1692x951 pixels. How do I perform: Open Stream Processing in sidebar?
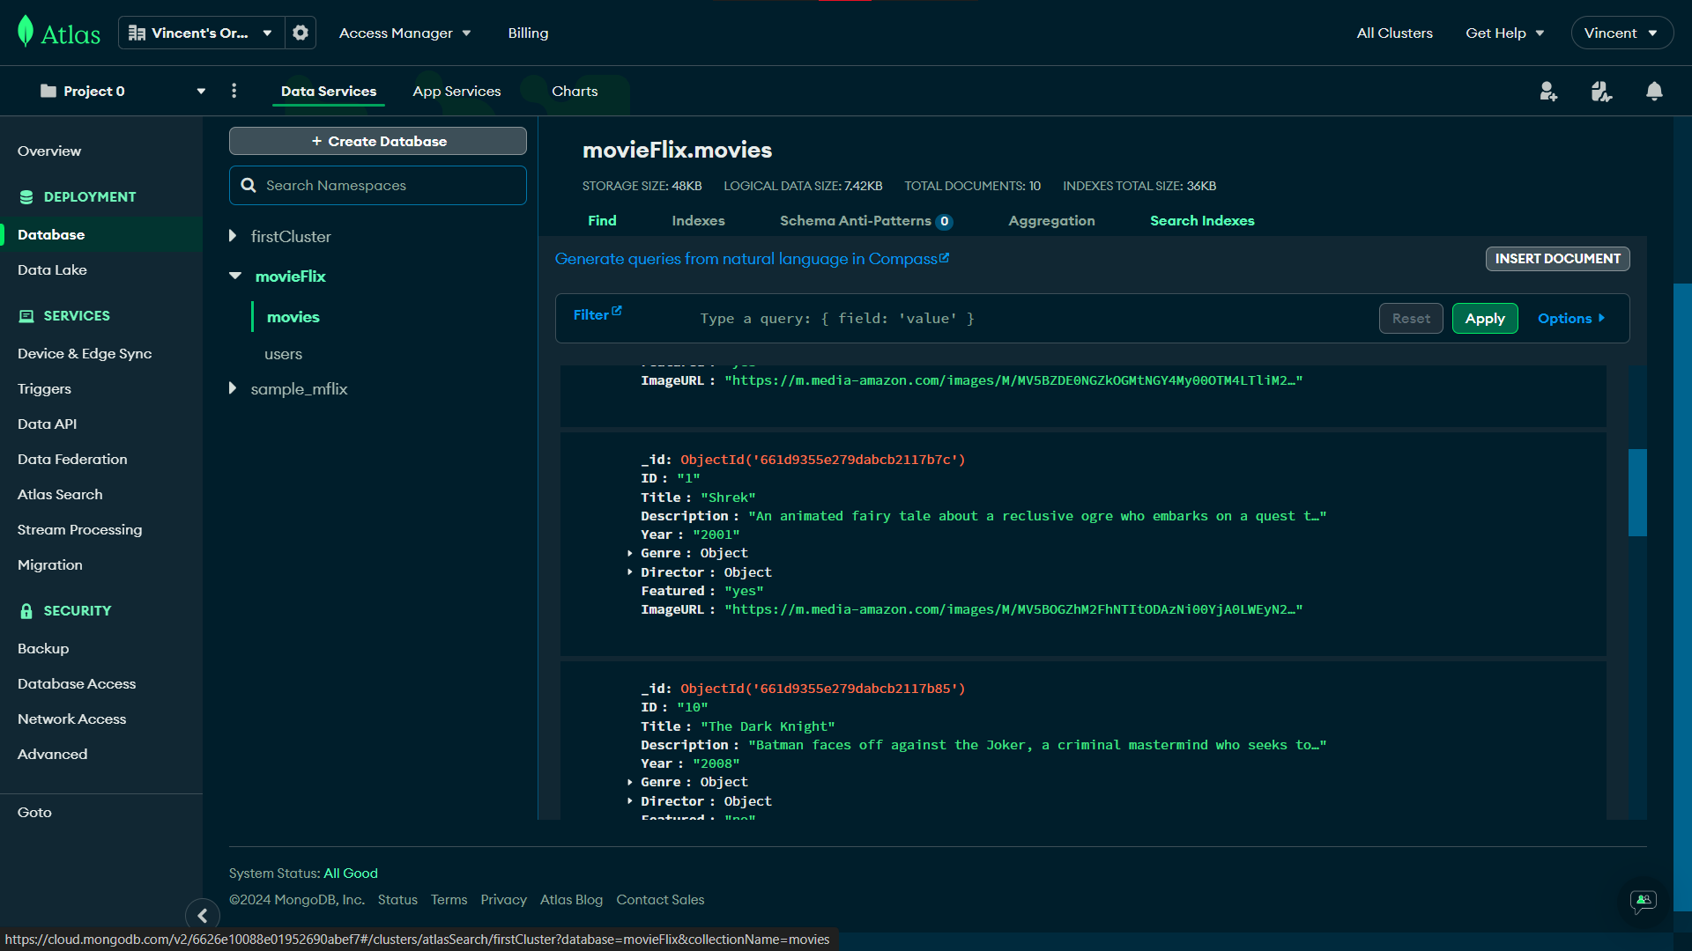coord(79,529)
